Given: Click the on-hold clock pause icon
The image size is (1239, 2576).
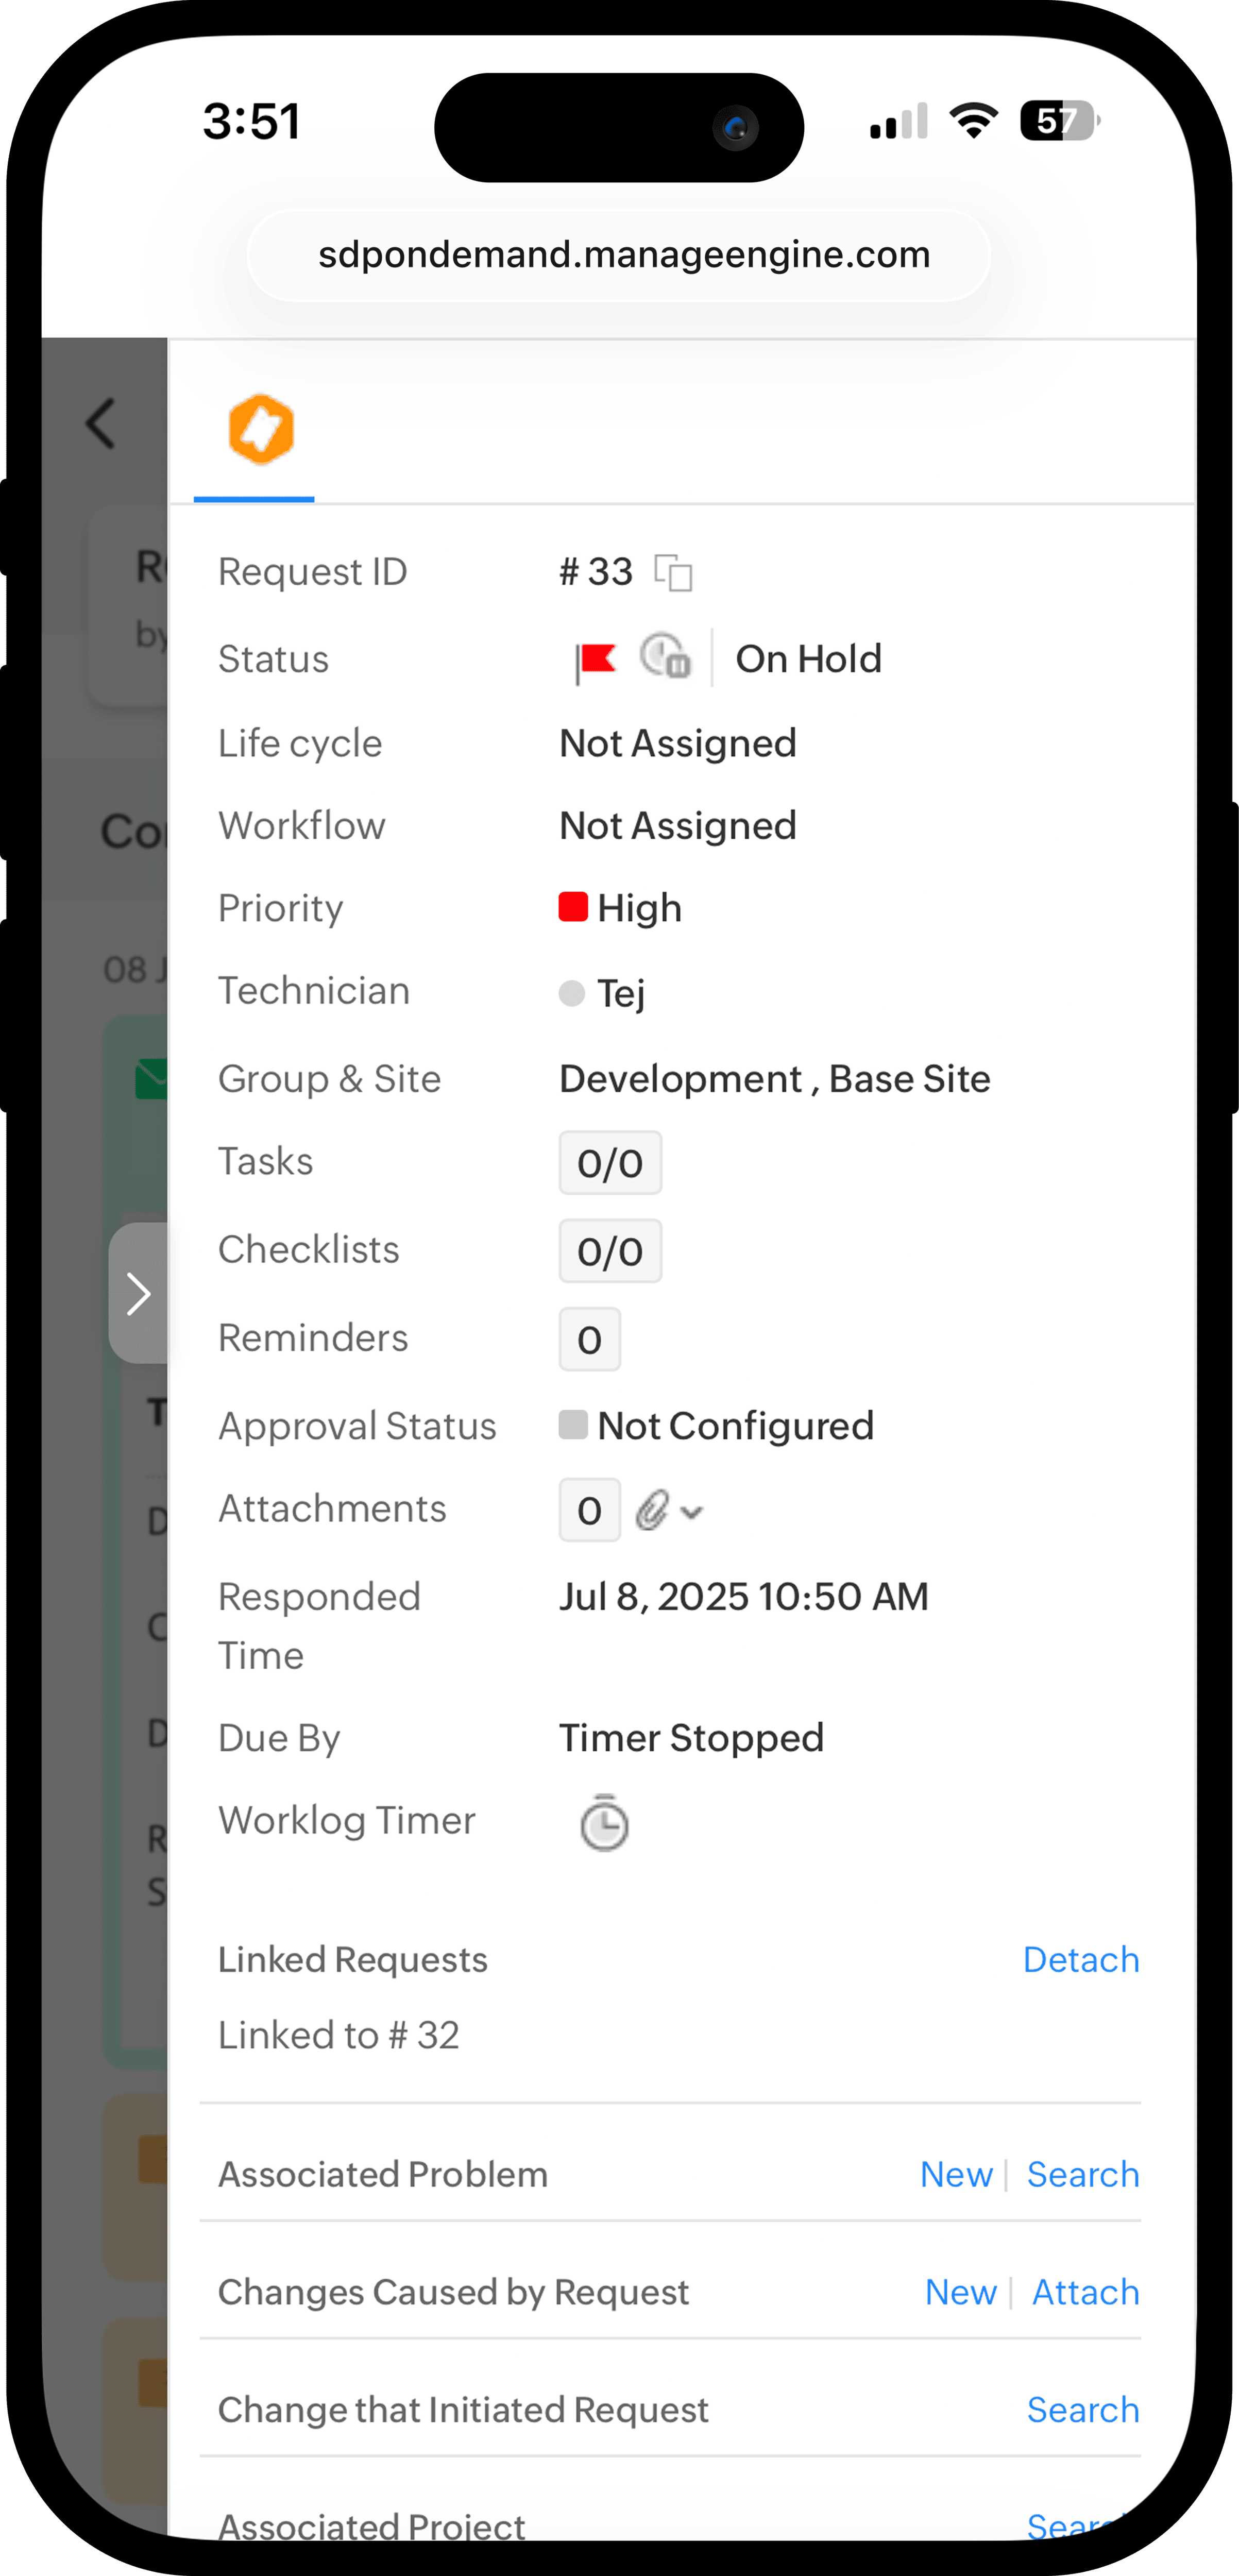Looking at the screenshot, I should [x=665, y=658].
